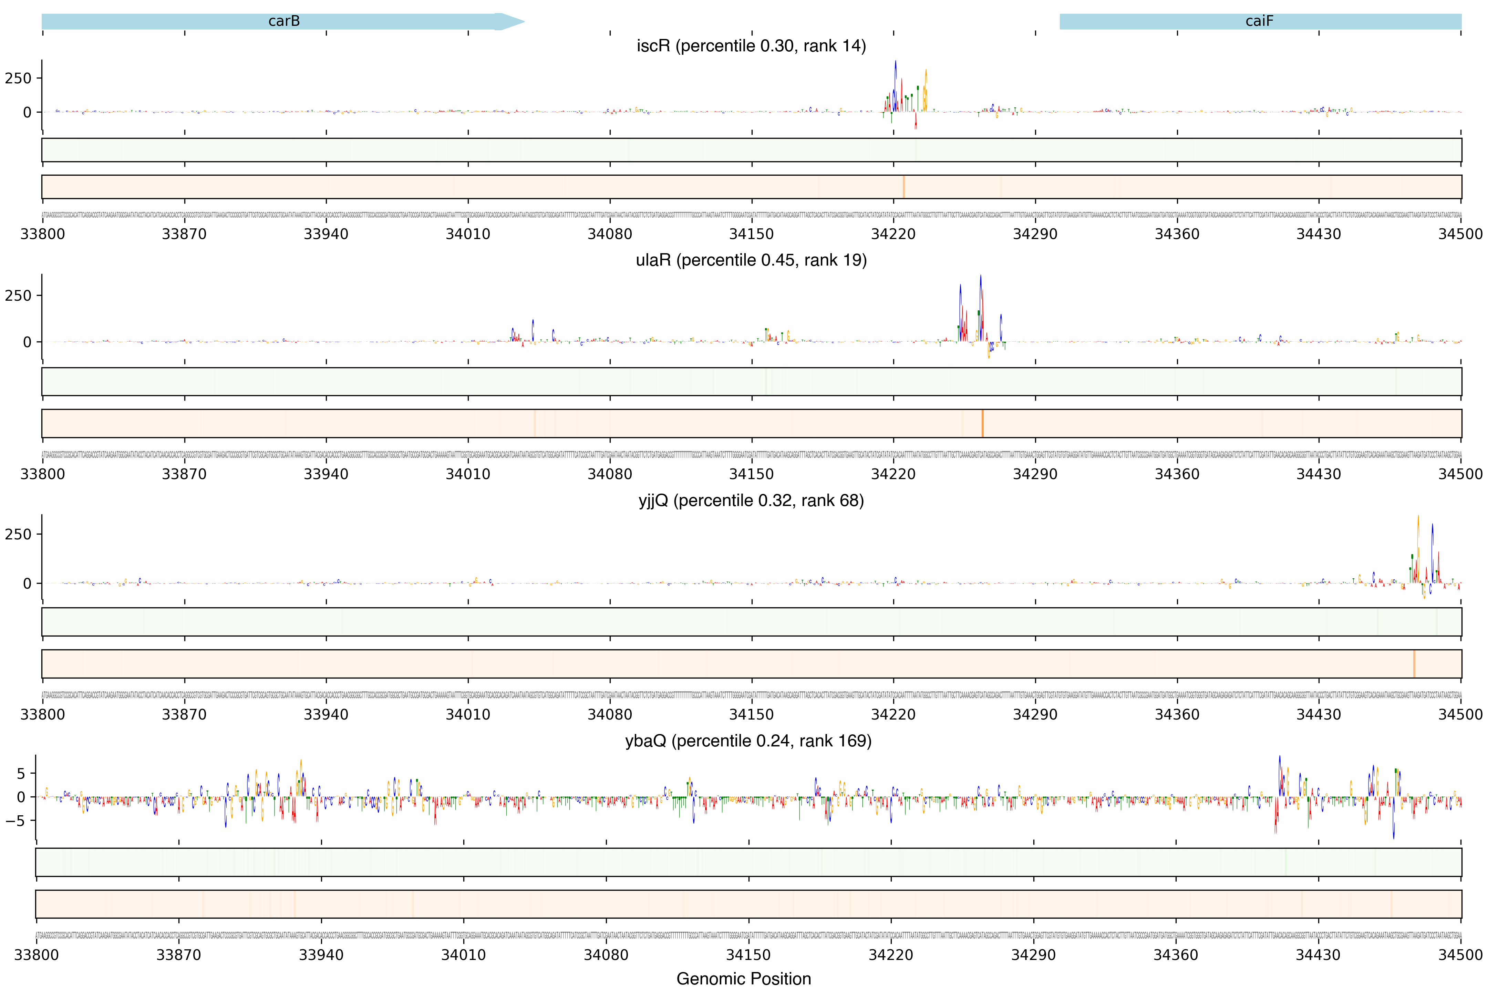The width and height of the screenshot is (1488, 992).
Task: Click the dark orange stripe in ulaR heatmap
Action: (982, 423)
